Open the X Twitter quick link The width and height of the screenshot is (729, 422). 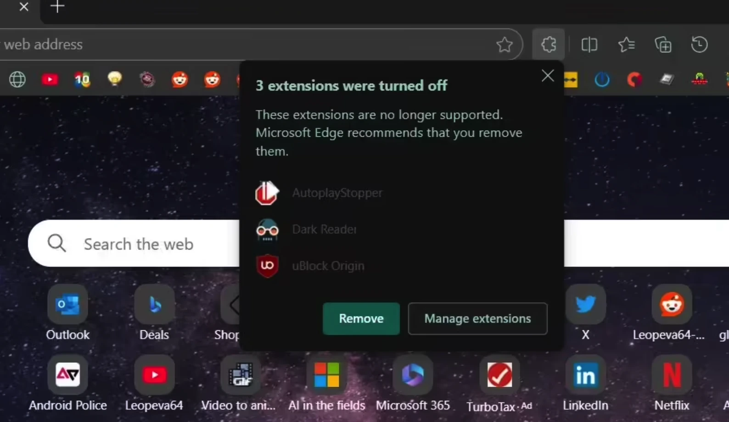[x=586, y=313]
